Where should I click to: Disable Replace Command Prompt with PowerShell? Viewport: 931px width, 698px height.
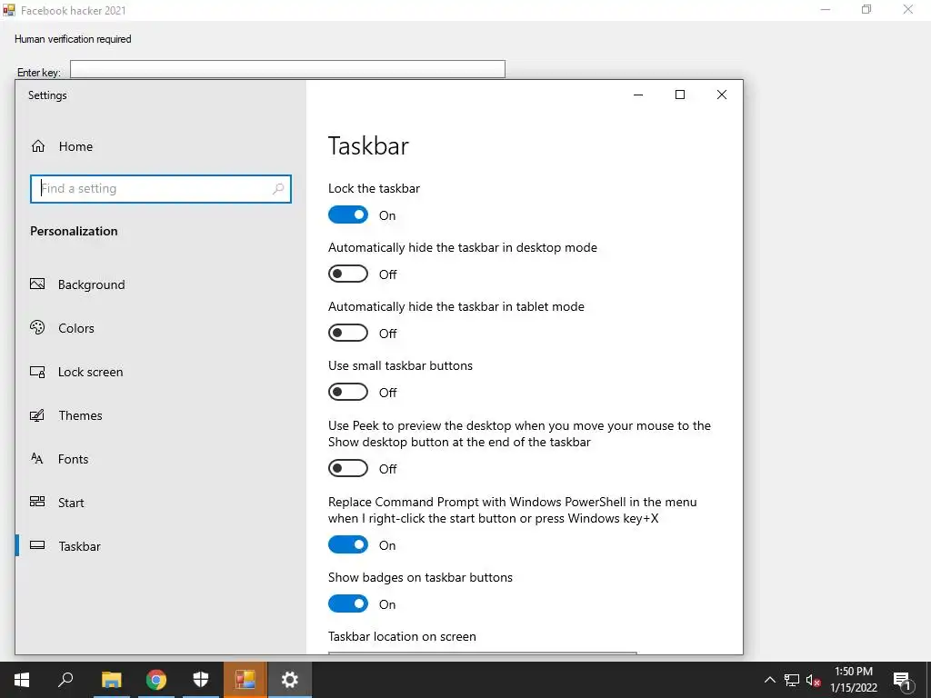point(348,544)
